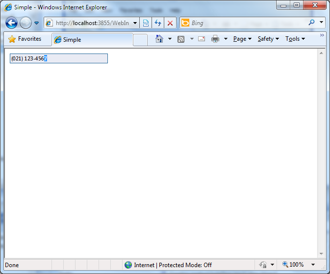Click the Home icon in command bar
Image resolution: width=330 pixels, height=274 pixels.
pyautogui.click(x=159, y=39)
